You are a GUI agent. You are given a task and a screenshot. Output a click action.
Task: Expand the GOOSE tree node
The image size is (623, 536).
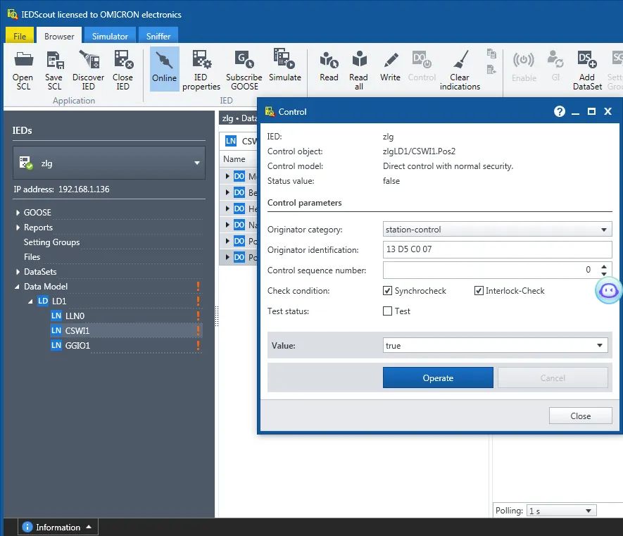coord(18,213)
